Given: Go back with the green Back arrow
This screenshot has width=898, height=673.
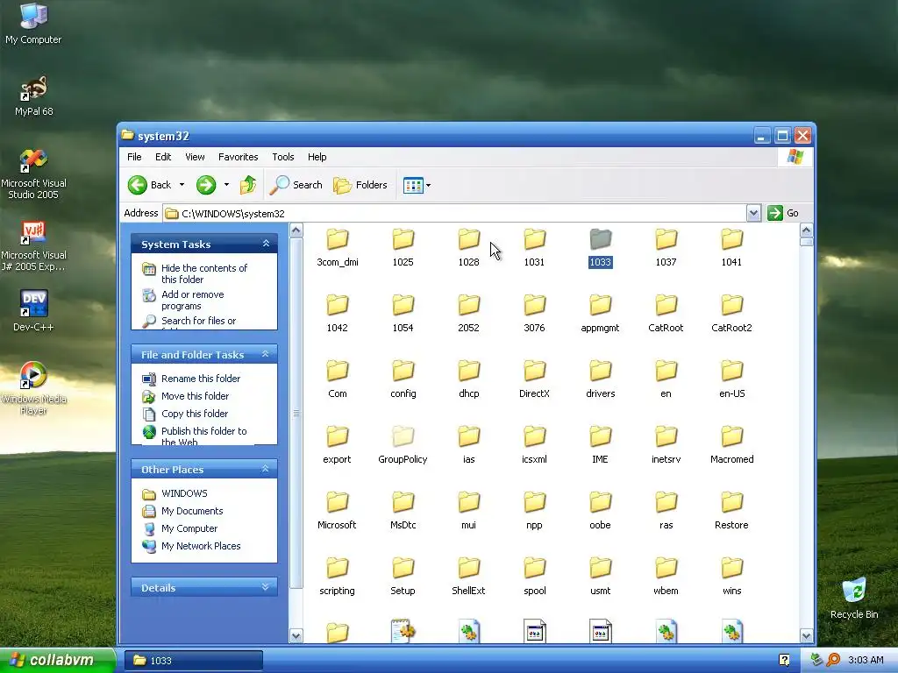Looking at the screenshot, I should [149, 185].
